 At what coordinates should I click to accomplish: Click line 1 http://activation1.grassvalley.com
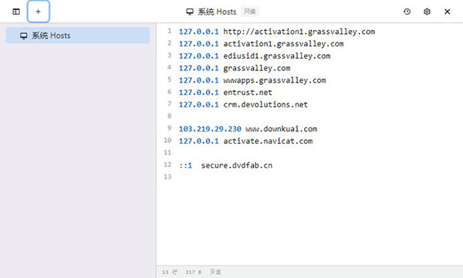(x=299, y=32)
